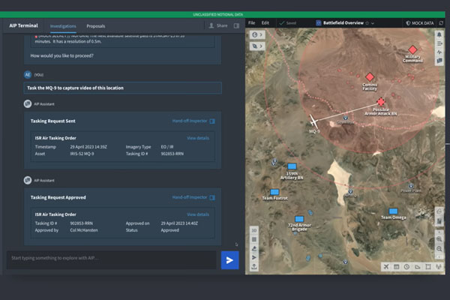Image resolution: width=450 pixels, height=300 pixels.
Task: Click 'Col McHansten' approver name
Action: click(84, 230)
